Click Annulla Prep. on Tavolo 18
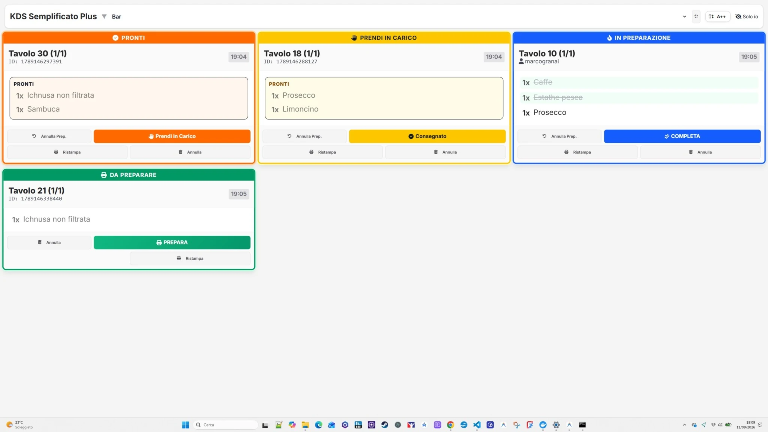768x432 pixels. [x=304, y=136]
